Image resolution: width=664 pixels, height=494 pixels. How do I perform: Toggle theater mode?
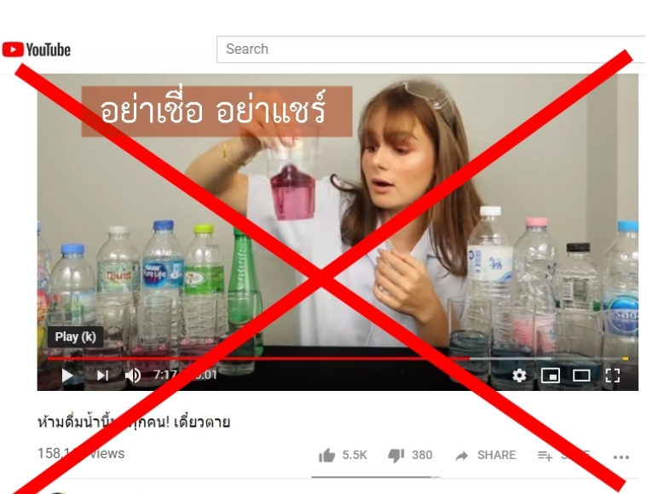(581, 376)
